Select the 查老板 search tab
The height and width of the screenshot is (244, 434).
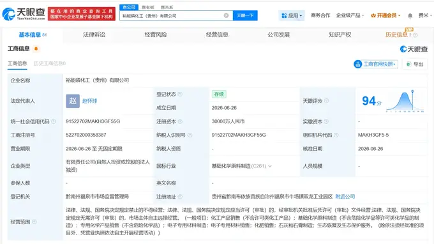tap(148, 7)
